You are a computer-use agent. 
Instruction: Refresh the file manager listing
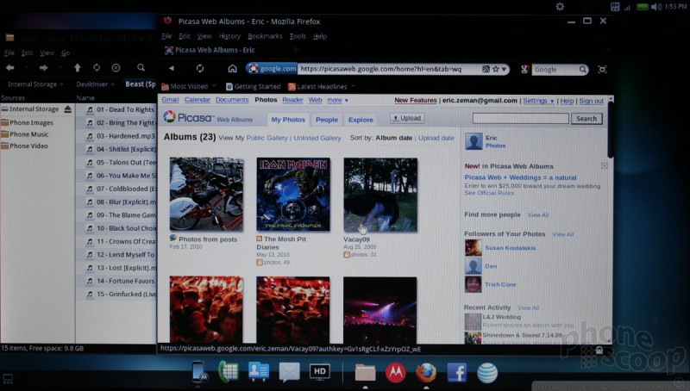(97, 68)
